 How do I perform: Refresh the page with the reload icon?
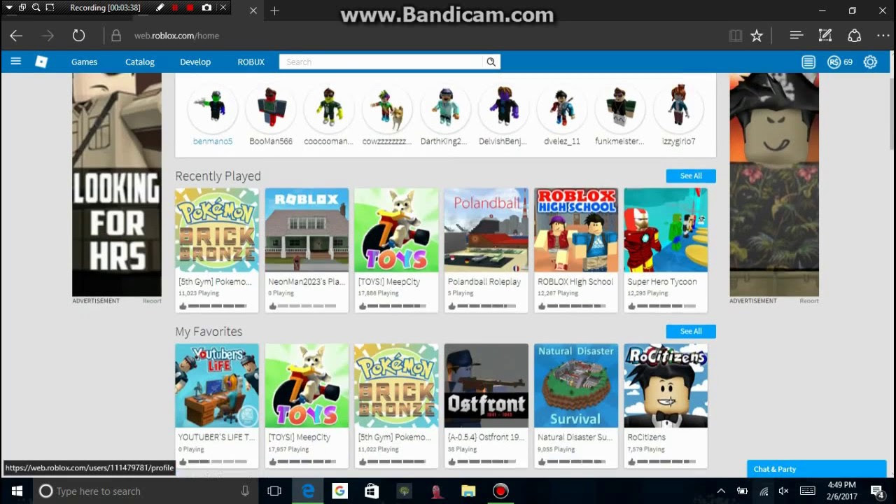tap(78, 36)
